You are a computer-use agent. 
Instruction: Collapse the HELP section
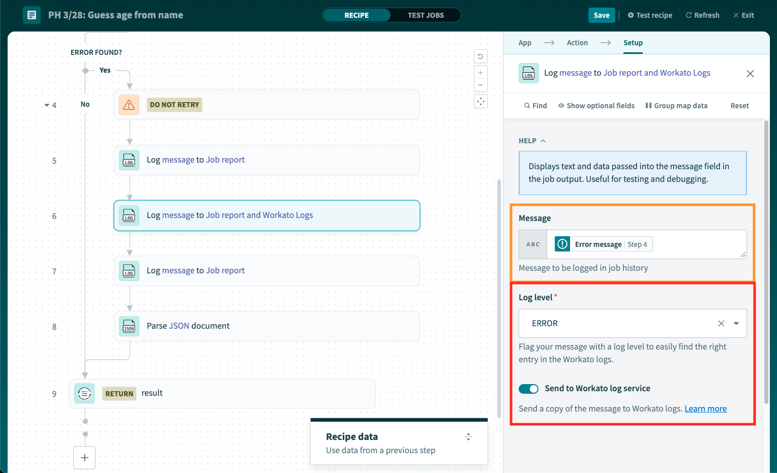(x=542, y=141)
